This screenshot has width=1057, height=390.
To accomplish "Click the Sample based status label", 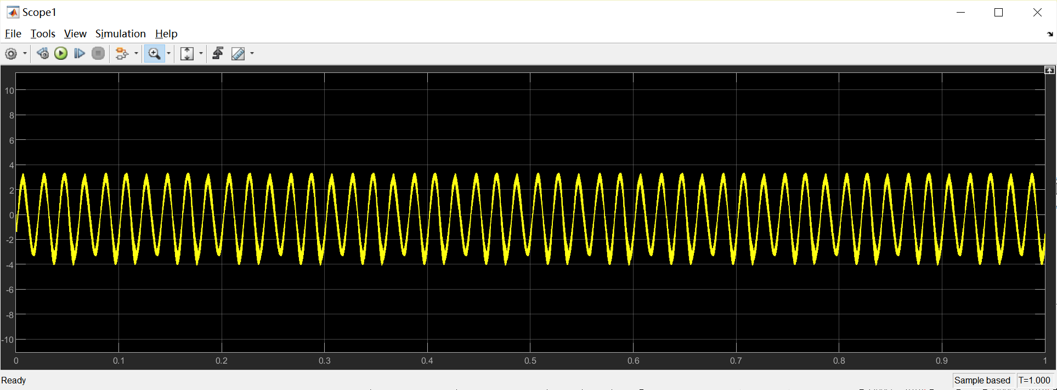I will 982,380.
